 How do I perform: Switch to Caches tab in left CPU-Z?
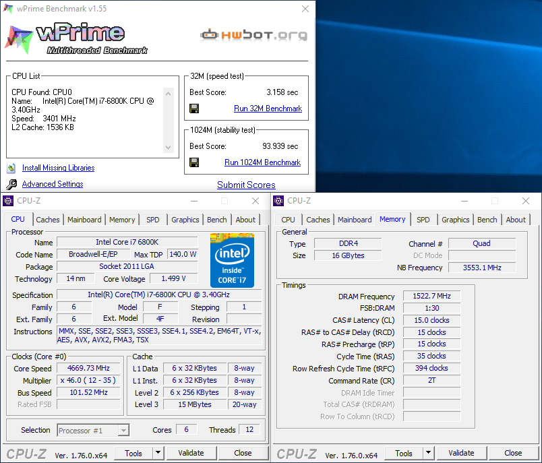click(x=48, y=220)
